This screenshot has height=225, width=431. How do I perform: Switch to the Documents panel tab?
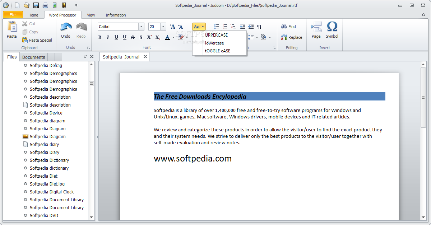point(34,57)
